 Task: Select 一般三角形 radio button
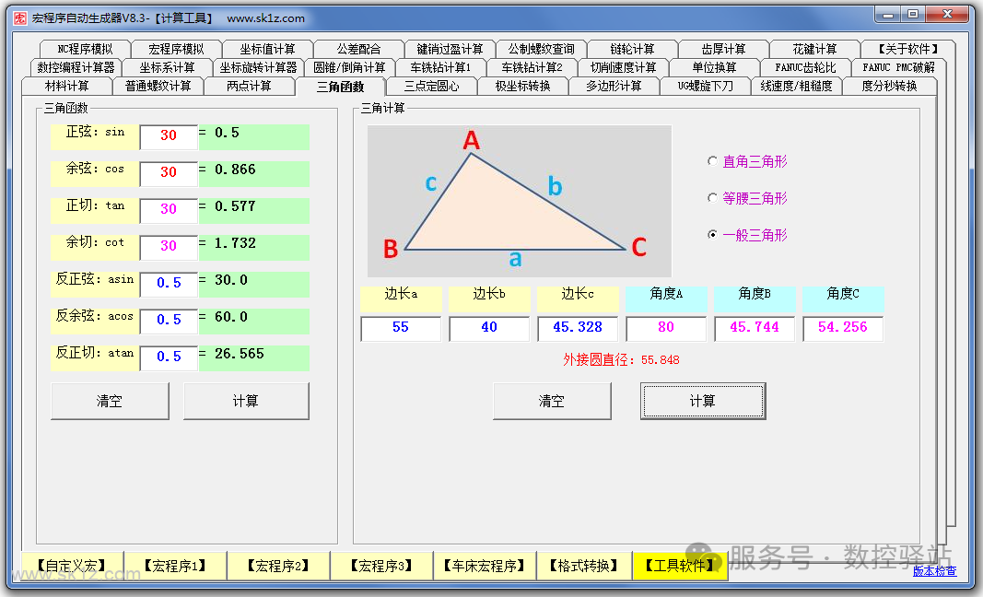point(746,235)
